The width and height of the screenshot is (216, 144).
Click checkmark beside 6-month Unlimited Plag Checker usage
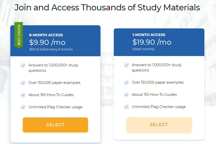click(x=23, y=107)
